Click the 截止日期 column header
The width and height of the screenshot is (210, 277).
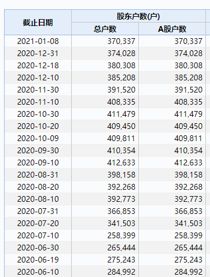tap(38, 23)
